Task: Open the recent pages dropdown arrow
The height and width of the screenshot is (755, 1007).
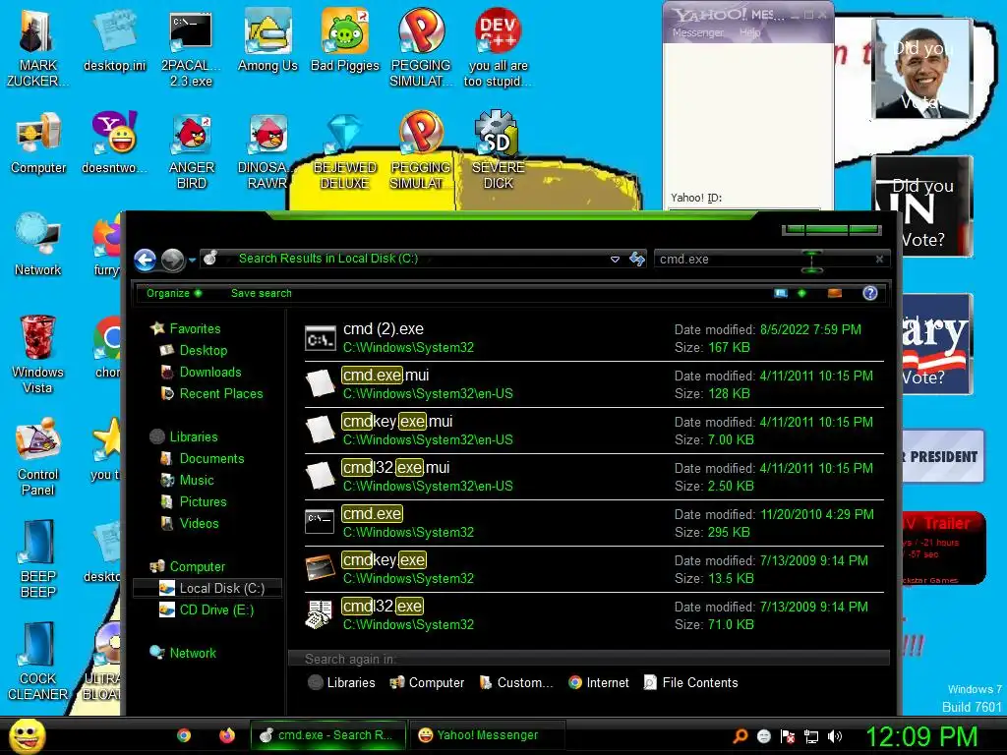Action: click(x=192, y=260)
